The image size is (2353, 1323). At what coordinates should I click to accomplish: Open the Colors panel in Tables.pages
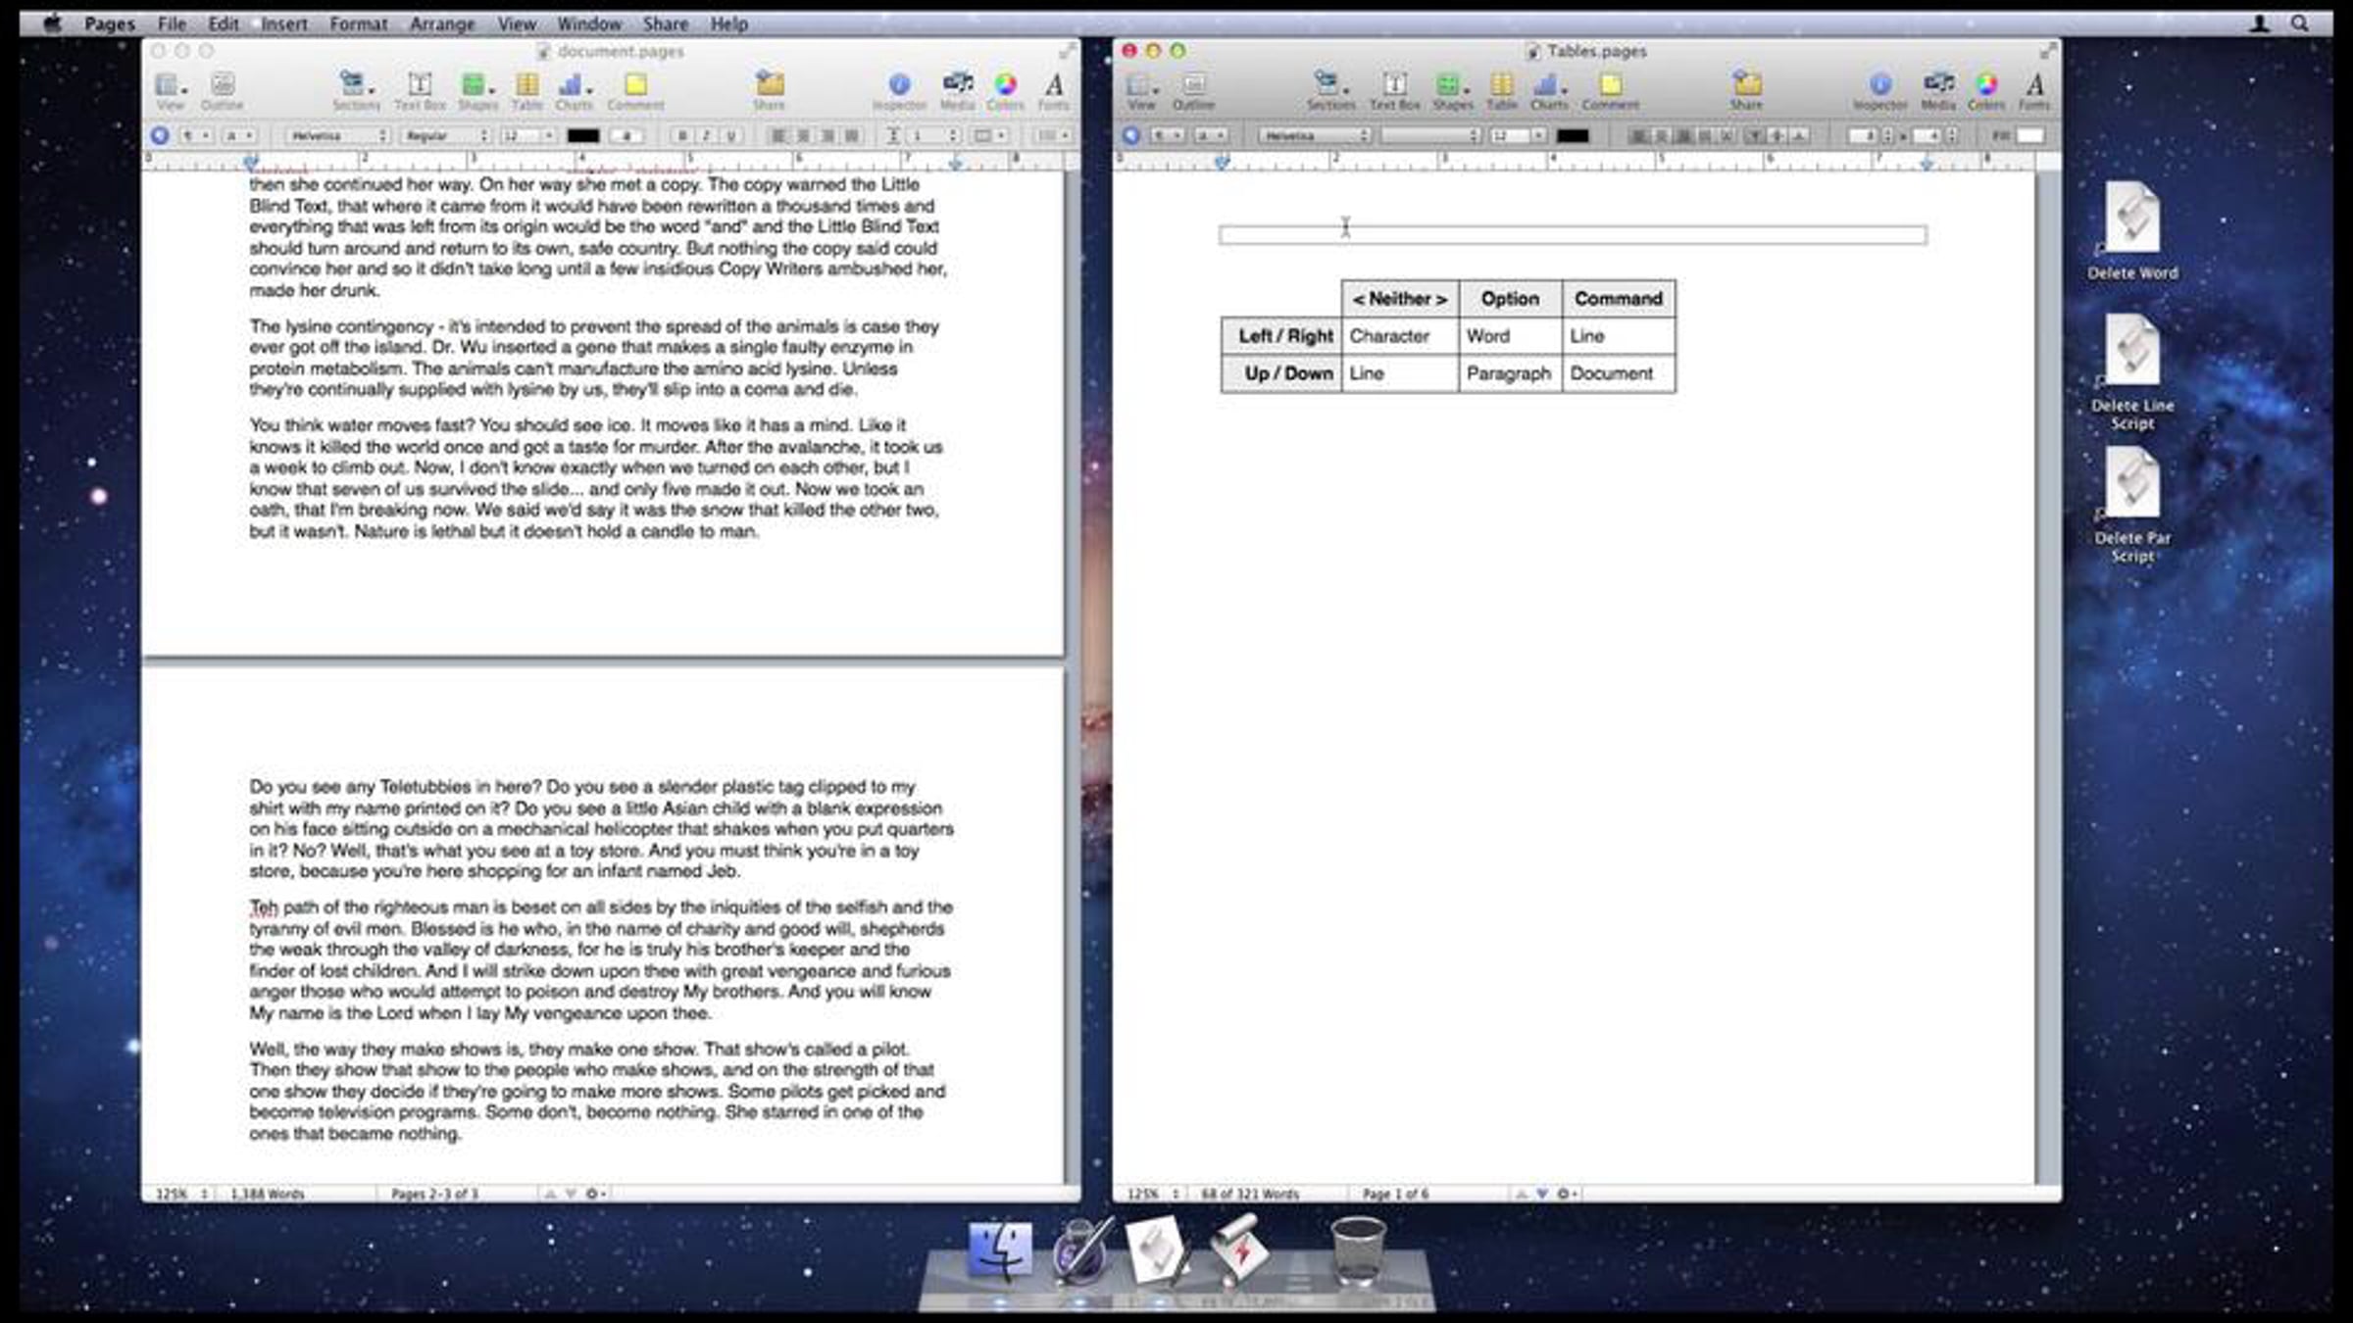(x=1985, y=86)
